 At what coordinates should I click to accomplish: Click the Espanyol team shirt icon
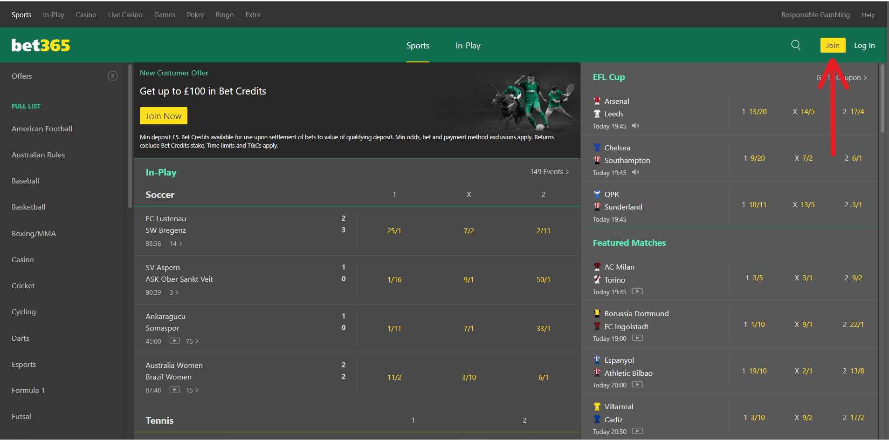pos(597,359)
